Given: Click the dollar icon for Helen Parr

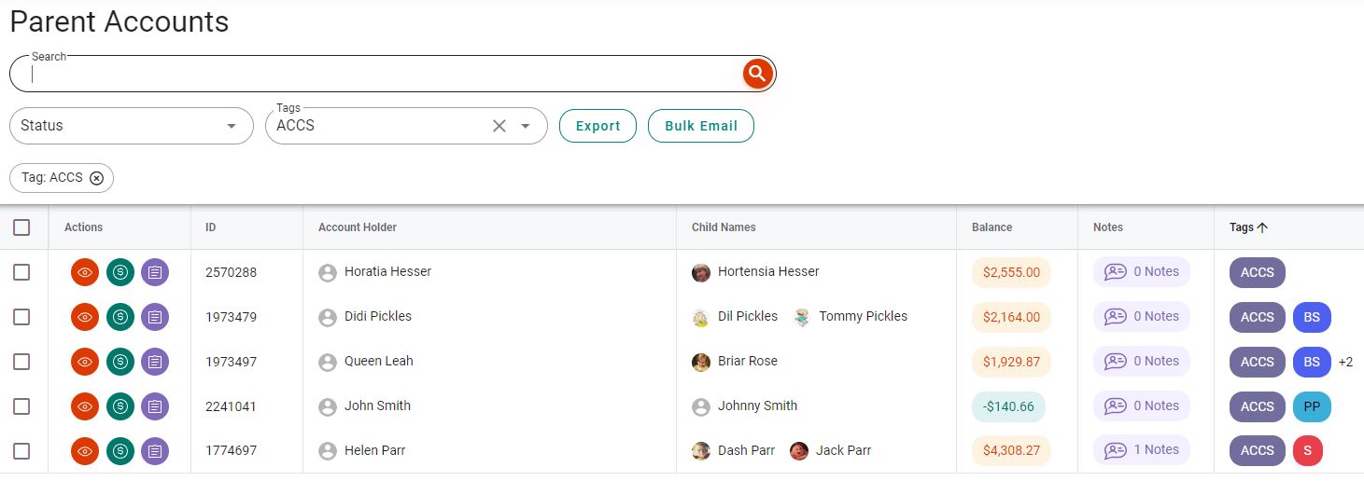Looking at the screenshot, I should (120, 451).
